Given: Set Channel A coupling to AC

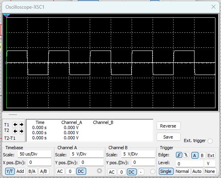Looking at the screenshot, I should point(60,171).
